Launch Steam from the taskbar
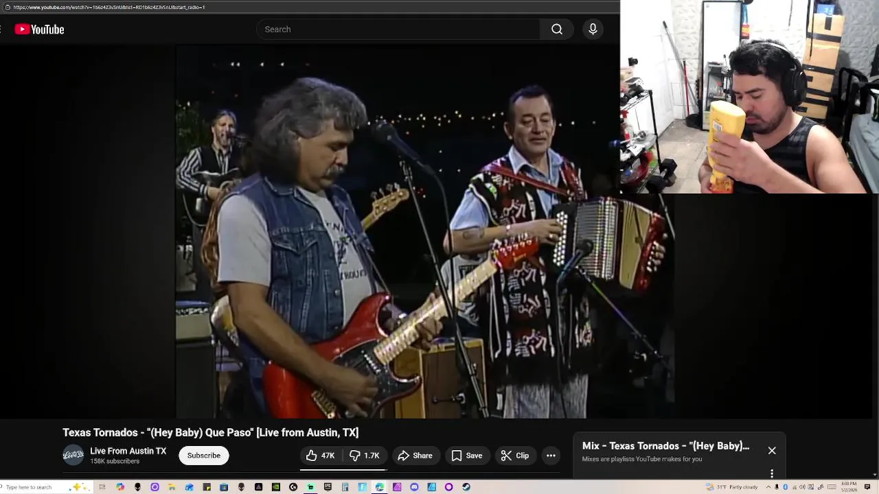The height and width of the screenshot is (494, 879). 466,487
